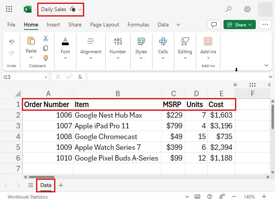Click the feedback icon in status bar
This screenshot has height=200, width=275.
[222, 196]
